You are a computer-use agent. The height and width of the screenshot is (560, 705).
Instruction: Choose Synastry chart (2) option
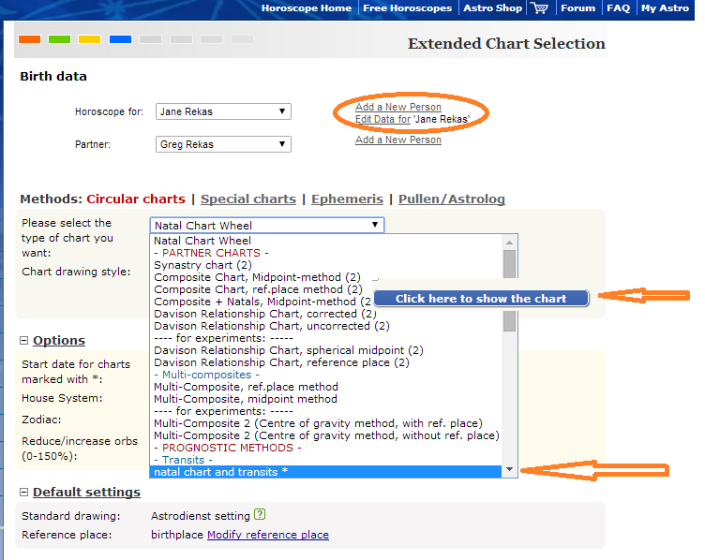(x=326, y=265)
